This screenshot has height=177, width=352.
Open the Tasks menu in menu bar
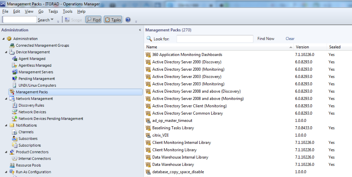pyautogui.click(x=53, y=12)
